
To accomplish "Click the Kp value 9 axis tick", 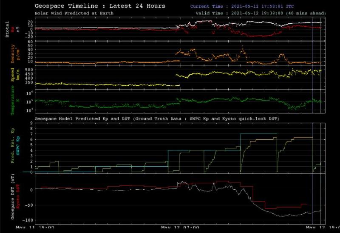I will click(x=31, y=124).
